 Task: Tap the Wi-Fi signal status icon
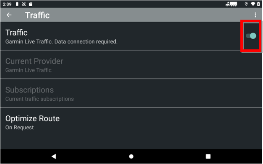253,4
